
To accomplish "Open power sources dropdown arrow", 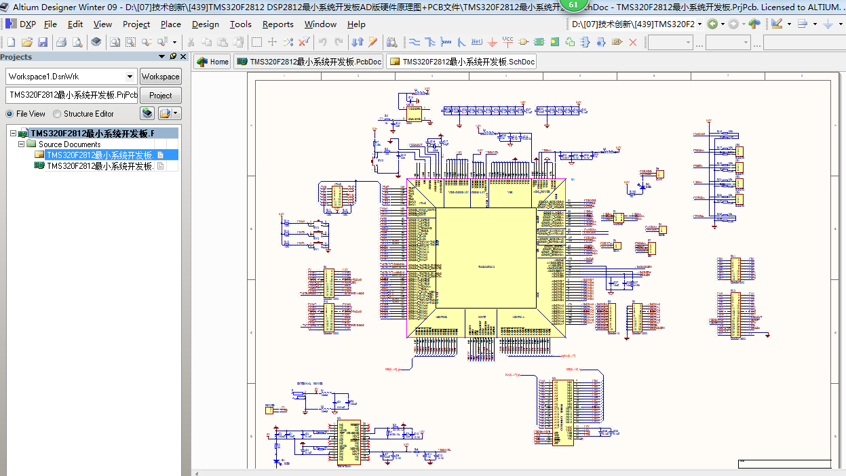I will [x=839, y=24].
